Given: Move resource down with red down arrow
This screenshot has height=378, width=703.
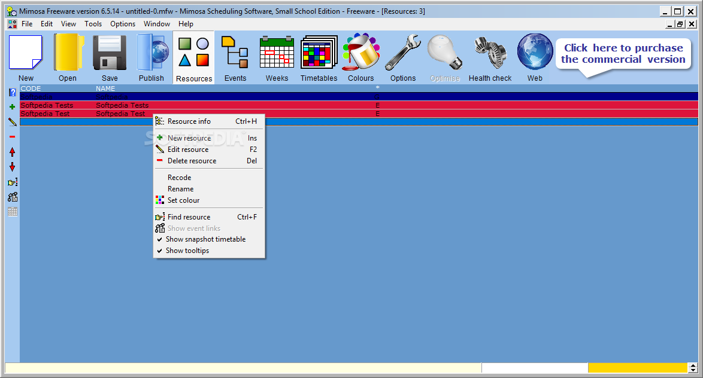Looking at the screenshot, I should coord(12,167).
